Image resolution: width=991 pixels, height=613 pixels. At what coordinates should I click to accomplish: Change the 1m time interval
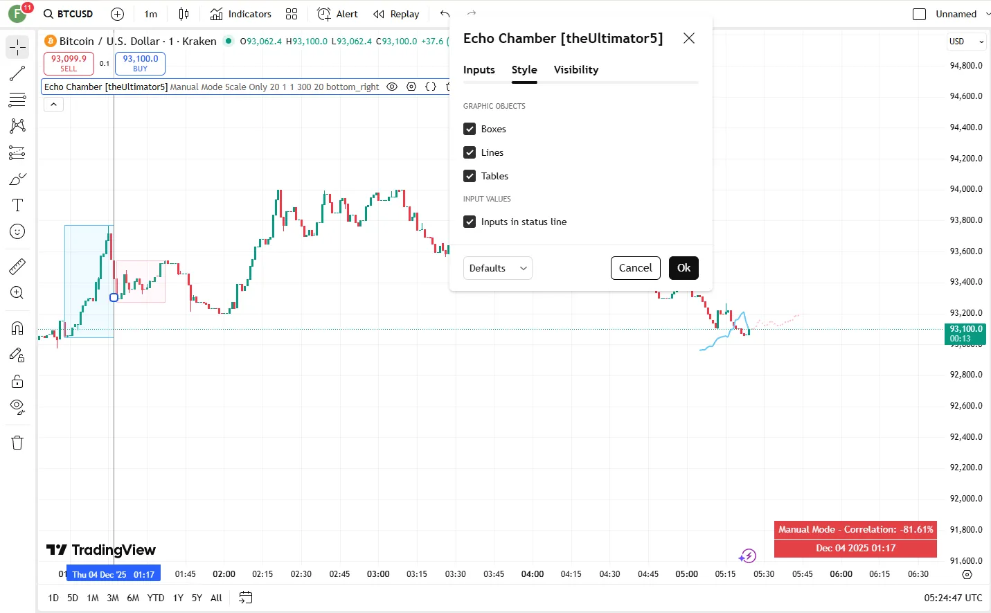[x=151, y=14]
